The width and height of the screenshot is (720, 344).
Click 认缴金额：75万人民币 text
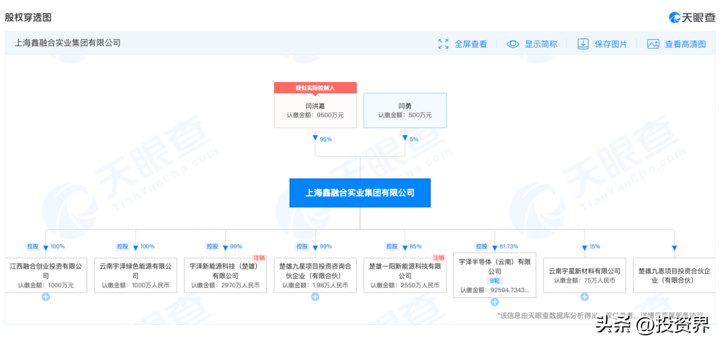tap(584, 280)
